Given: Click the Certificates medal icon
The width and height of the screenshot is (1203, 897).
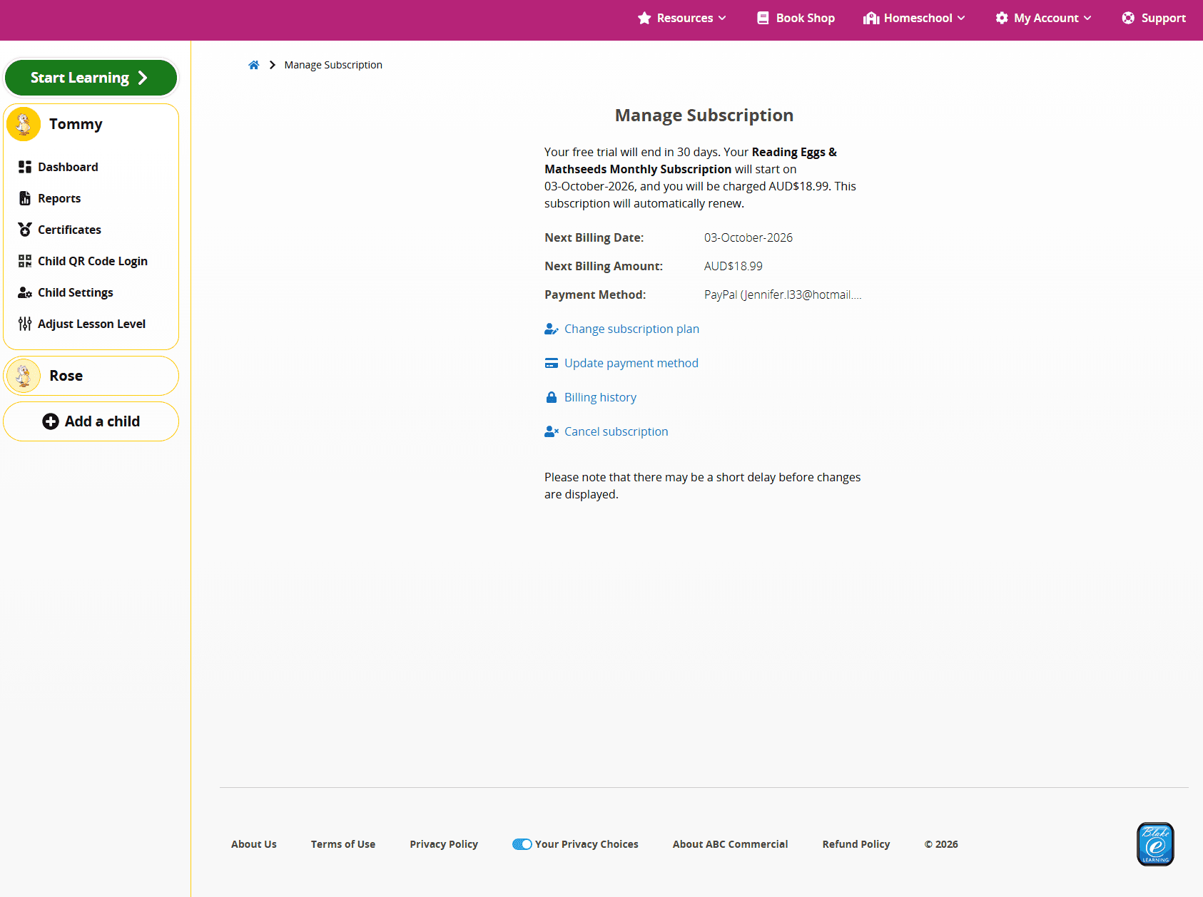Looking at the screenshot, I should pyautogui.click(x=25, y=230).
